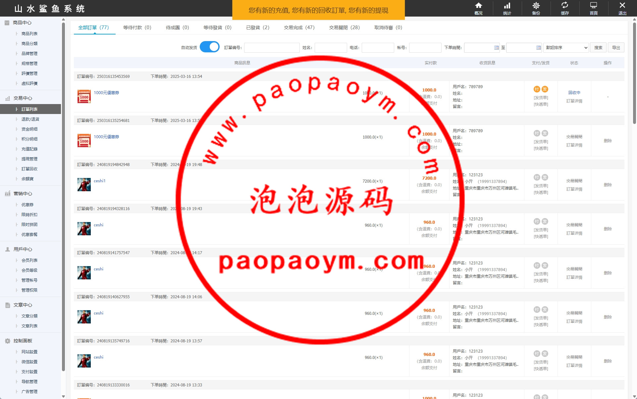Image resolution: width=637 pixels, height=399 pixels.
Task: Open calendar icon of start date field
Action: point(497,48)
